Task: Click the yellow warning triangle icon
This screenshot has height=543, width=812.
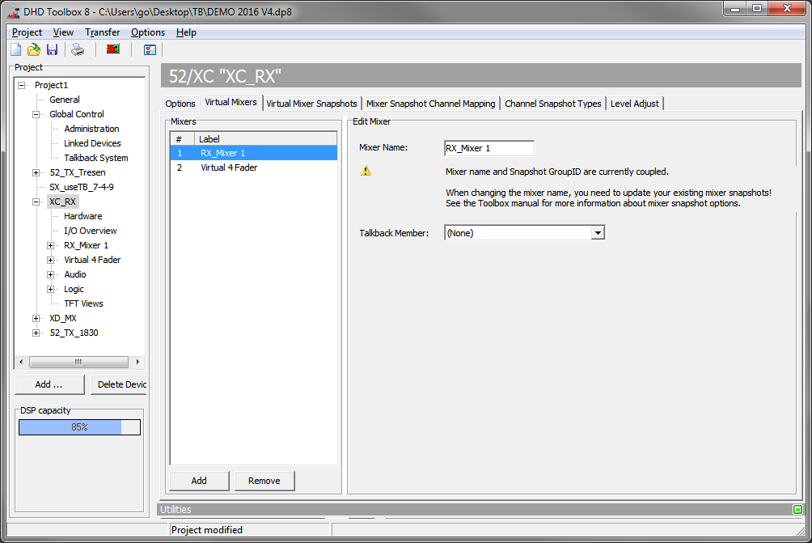Action: [366, 172]
